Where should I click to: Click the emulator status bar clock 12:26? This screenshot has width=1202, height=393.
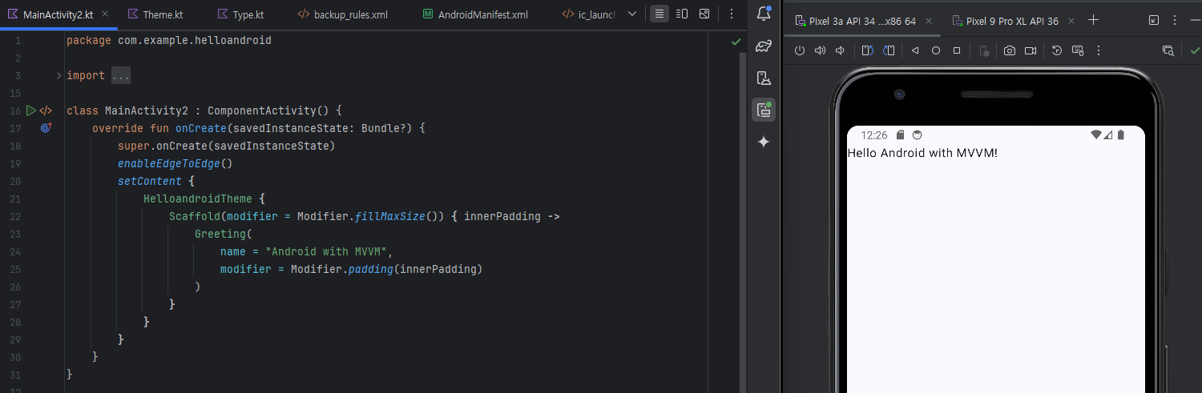pyautogui.click(x=874, y=135)
